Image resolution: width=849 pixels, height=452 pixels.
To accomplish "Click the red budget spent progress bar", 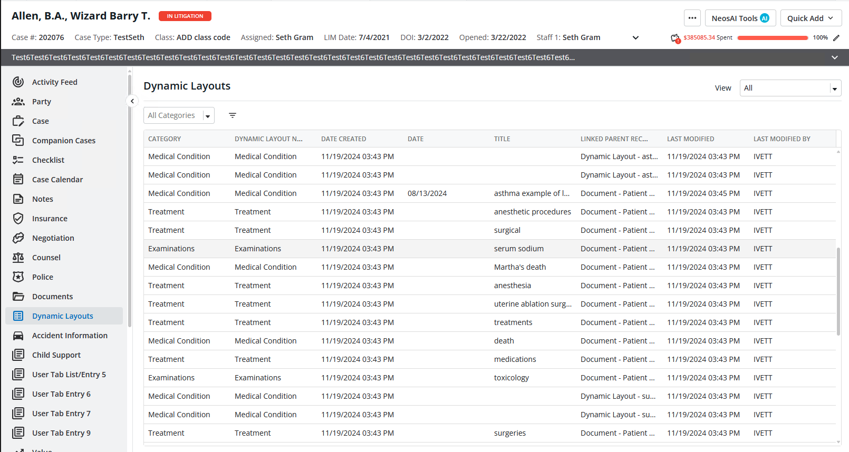I will [x=773, y=37].
